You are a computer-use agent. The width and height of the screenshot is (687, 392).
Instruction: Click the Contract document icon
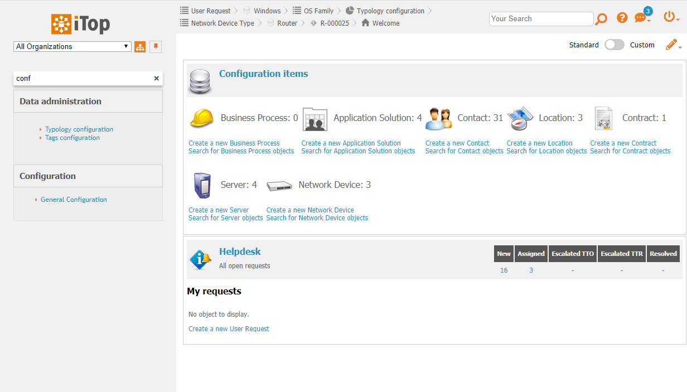click(604, 118)
